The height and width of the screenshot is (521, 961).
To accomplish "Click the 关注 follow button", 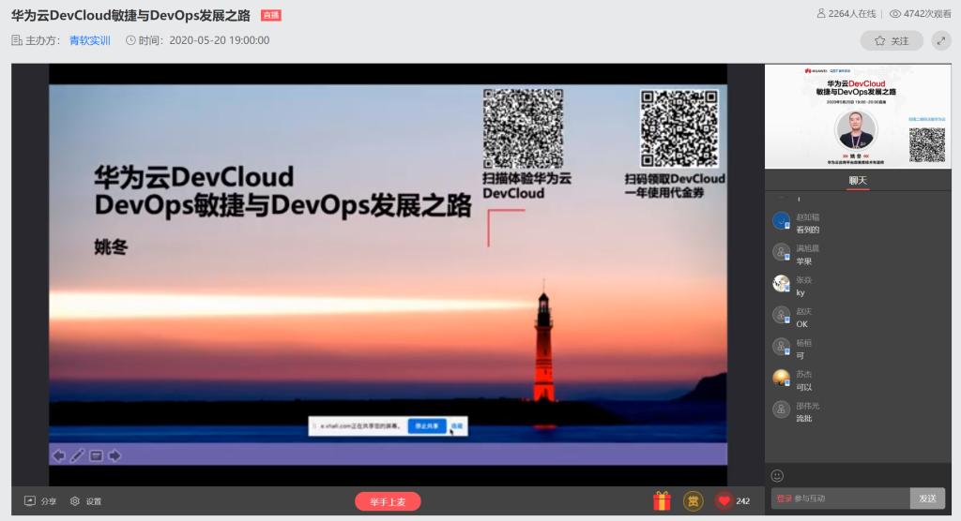I will click(x=891, y=41).
